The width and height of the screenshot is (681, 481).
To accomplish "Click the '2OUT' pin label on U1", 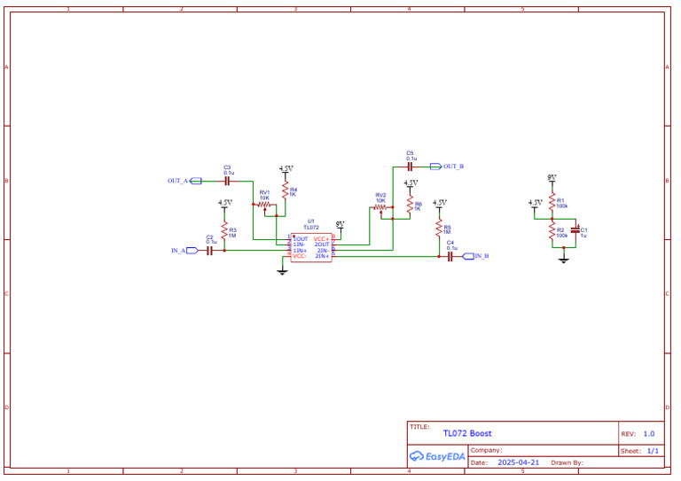I will (322, 244).
